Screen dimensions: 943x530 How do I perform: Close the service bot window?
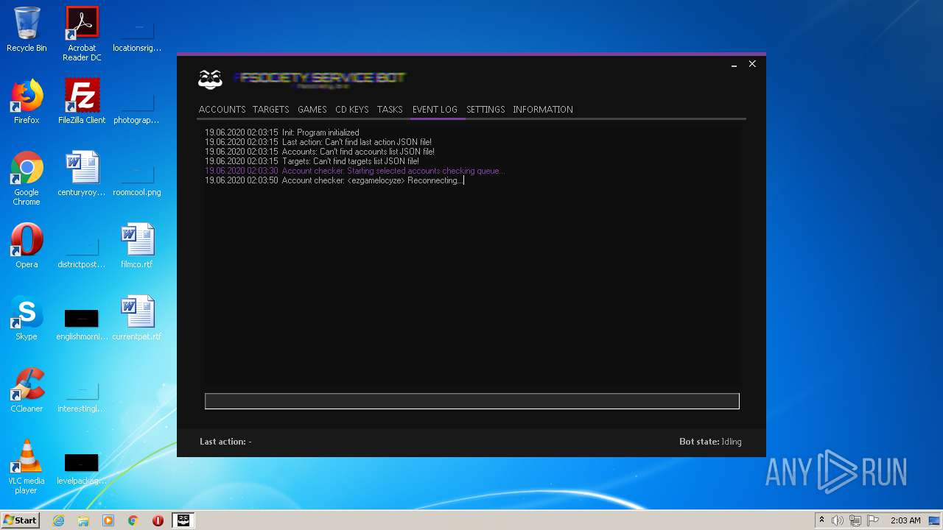[x=752, y=64]
